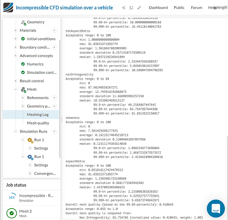Screen dimensions: 228x220
Task: Add a new material with plus button
Action: [55, 30]
